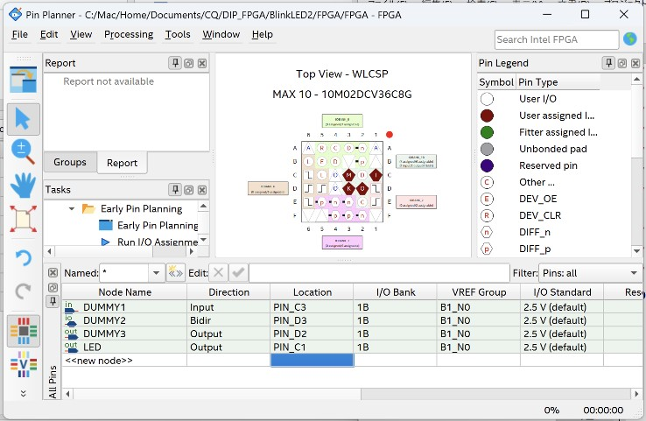Open the Tools menu
Screen dimensions: 646x421
(x=178, y=35)
